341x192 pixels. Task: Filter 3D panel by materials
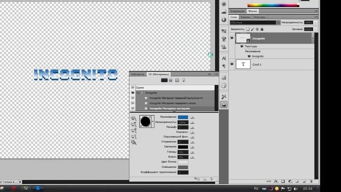177,81
